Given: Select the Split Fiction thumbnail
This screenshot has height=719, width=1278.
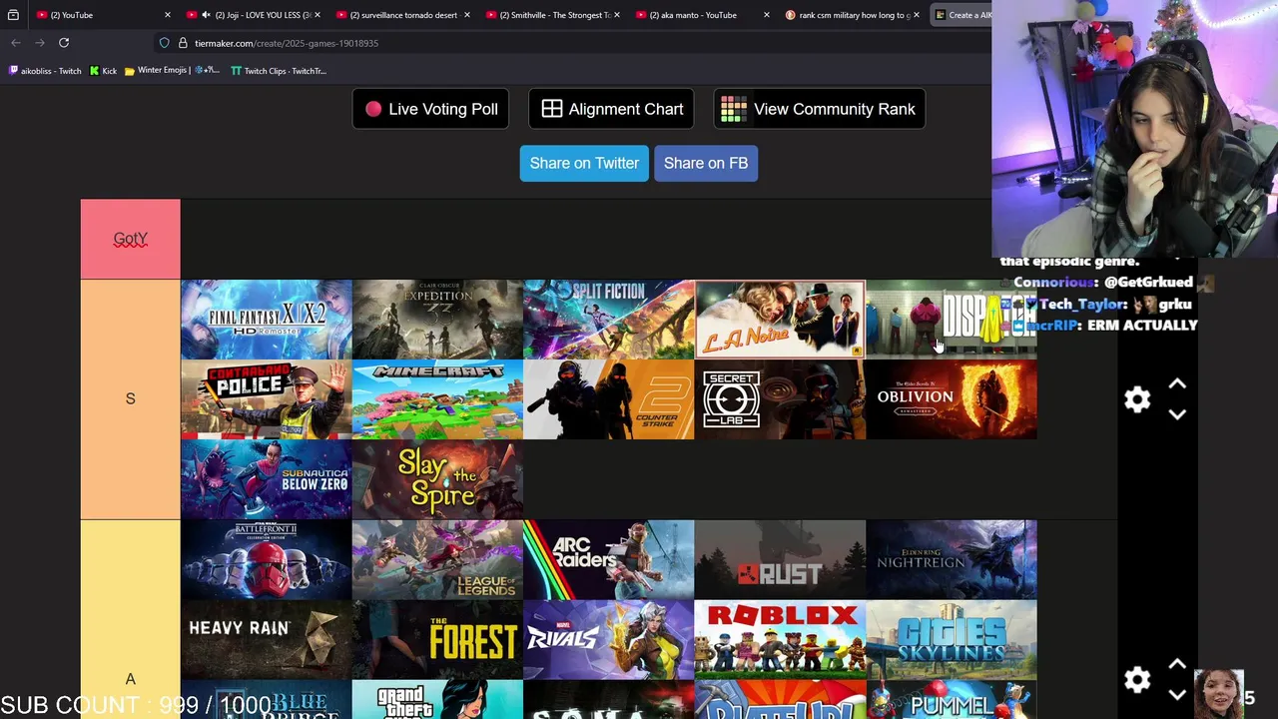Looking at the screenshot, I should 609,320.
